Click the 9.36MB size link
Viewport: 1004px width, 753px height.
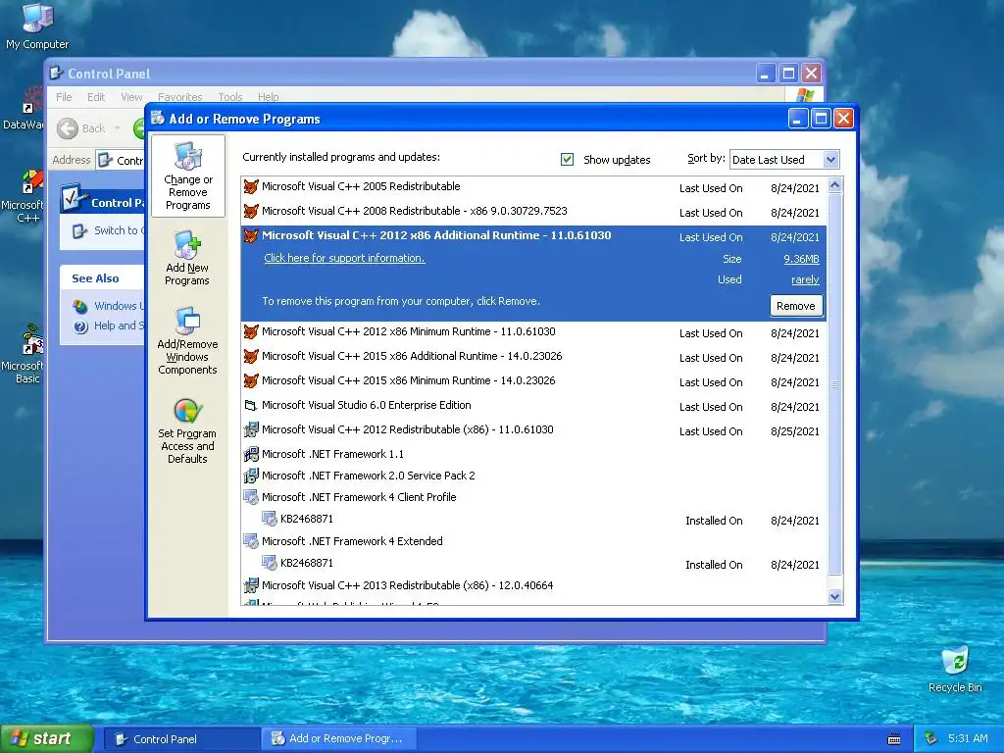[802, 259]
